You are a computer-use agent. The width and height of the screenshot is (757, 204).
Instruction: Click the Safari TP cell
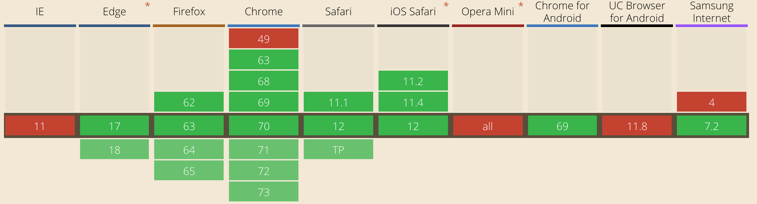[x=338, y=150]
